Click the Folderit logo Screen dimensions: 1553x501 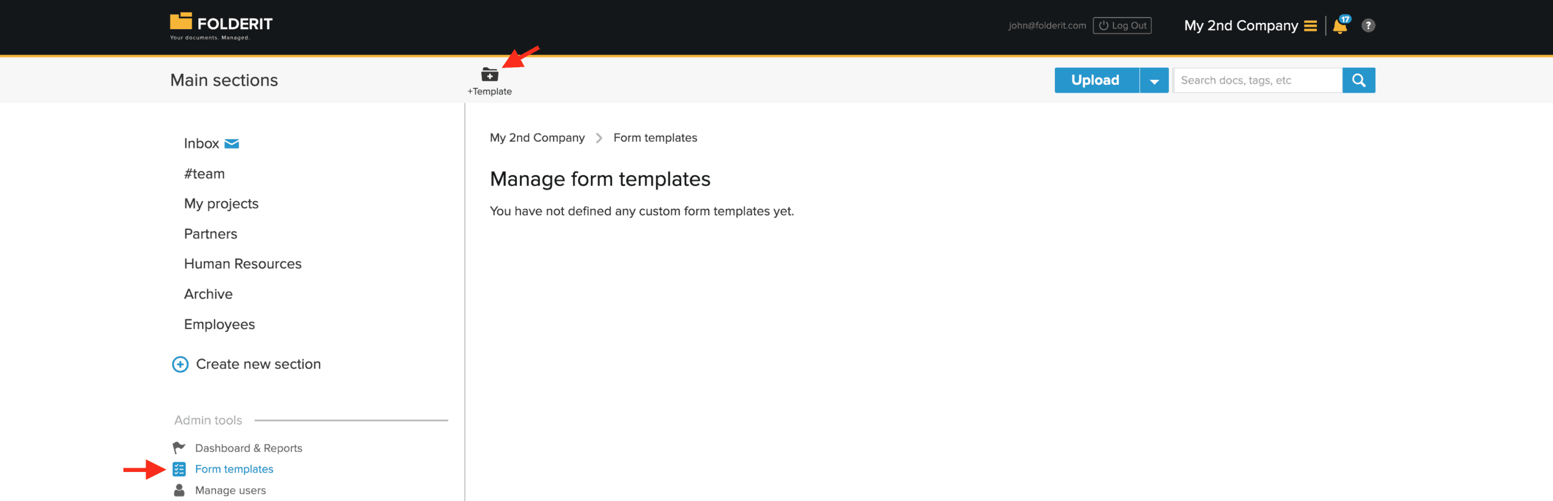point(221,25)
